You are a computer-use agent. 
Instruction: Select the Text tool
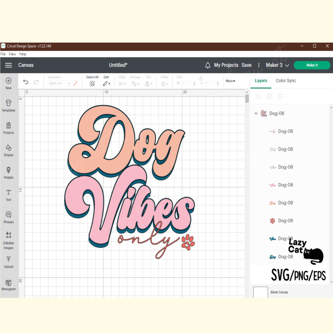[8, 194]
